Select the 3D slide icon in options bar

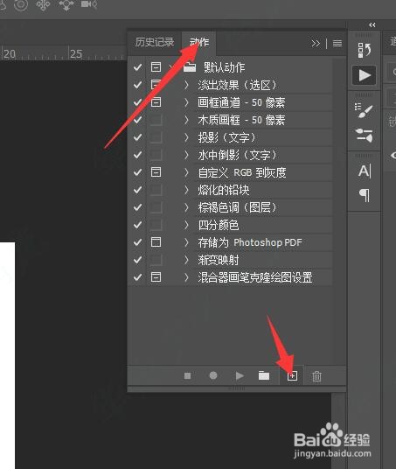(66, 4)
